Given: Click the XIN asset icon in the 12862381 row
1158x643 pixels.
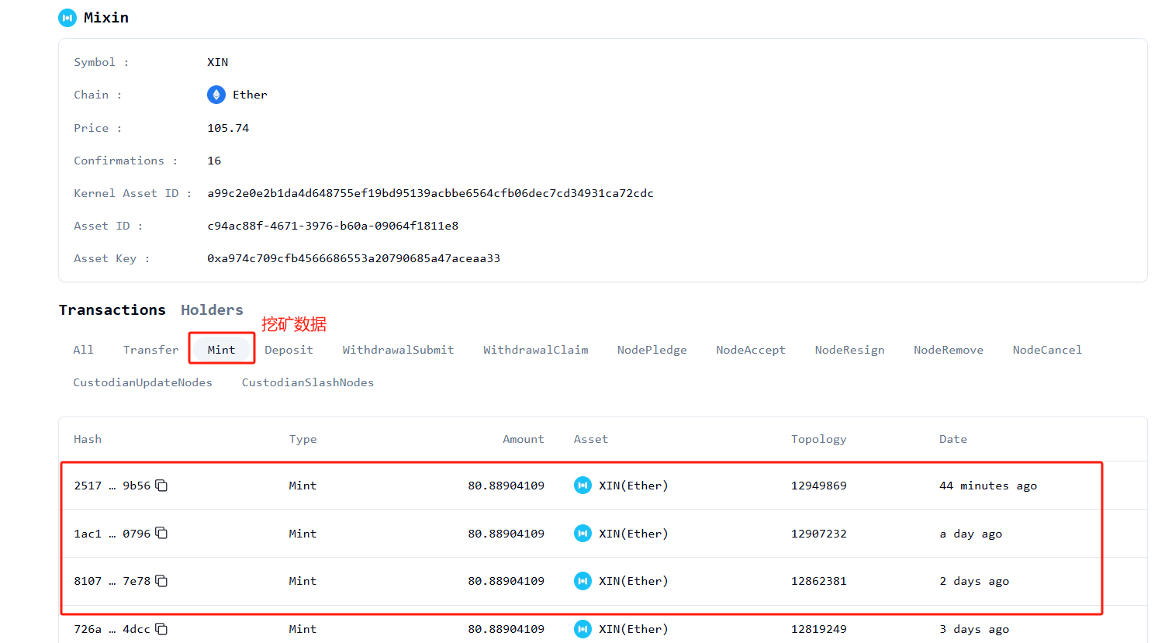Looking at the screenshot, I should 582,581.
